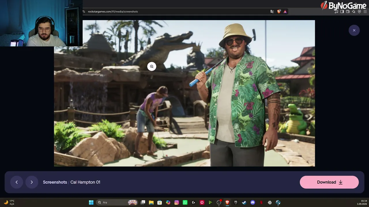The width and height of the screenshot is (369, 207).
Task: Download the Cal Hampton 01 screenshot
Action: [x=329, y=182]
